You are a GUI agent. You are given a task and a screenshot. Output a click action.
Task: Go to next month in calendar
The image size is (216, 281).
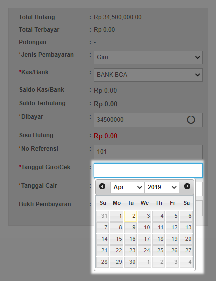tap(187, 186)
